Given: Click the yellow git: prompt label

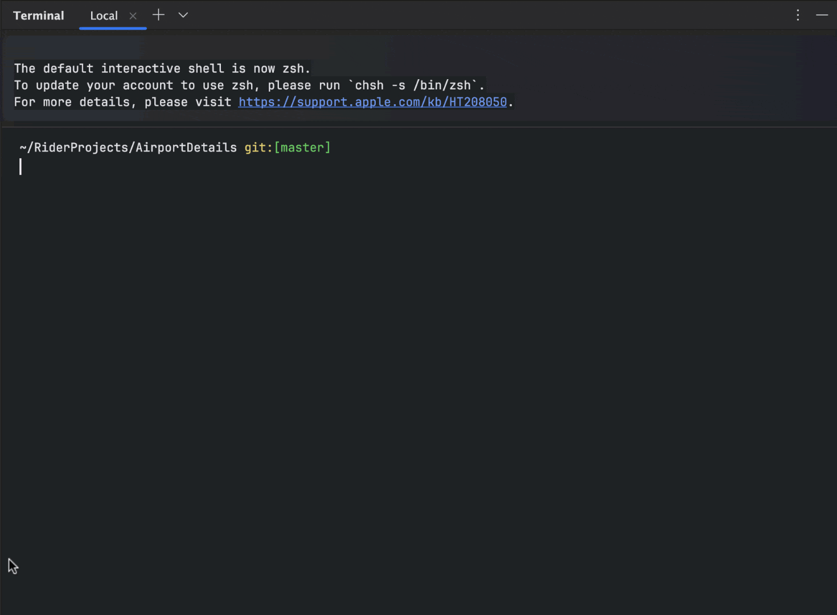Looking at the screenshot, I should click(258, 147).
